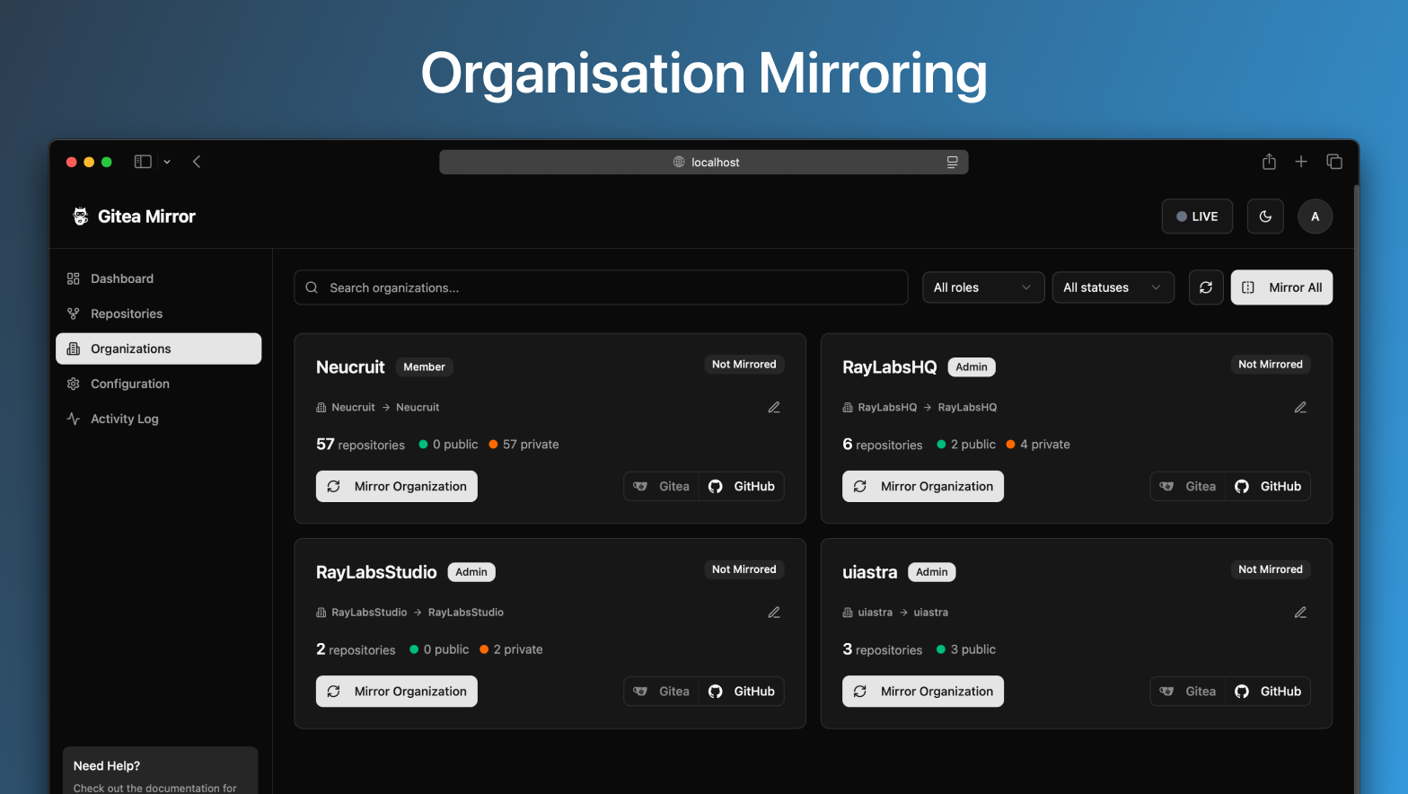Toggle dark mode with moon icon
Viewport: 1408px width, 794px height.
pyautogui.click(x=1264, y=216)
